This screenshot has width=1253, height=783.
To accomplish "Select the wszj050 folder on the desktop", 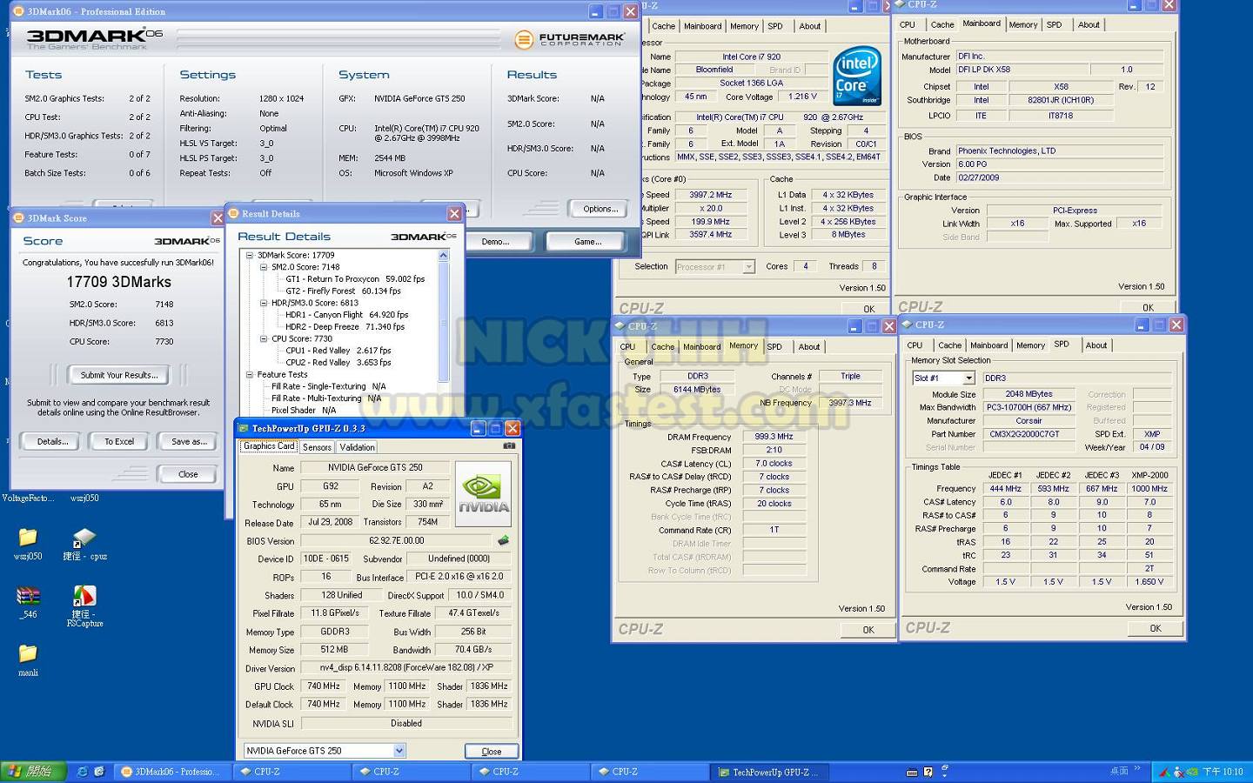I will point(28,544).
